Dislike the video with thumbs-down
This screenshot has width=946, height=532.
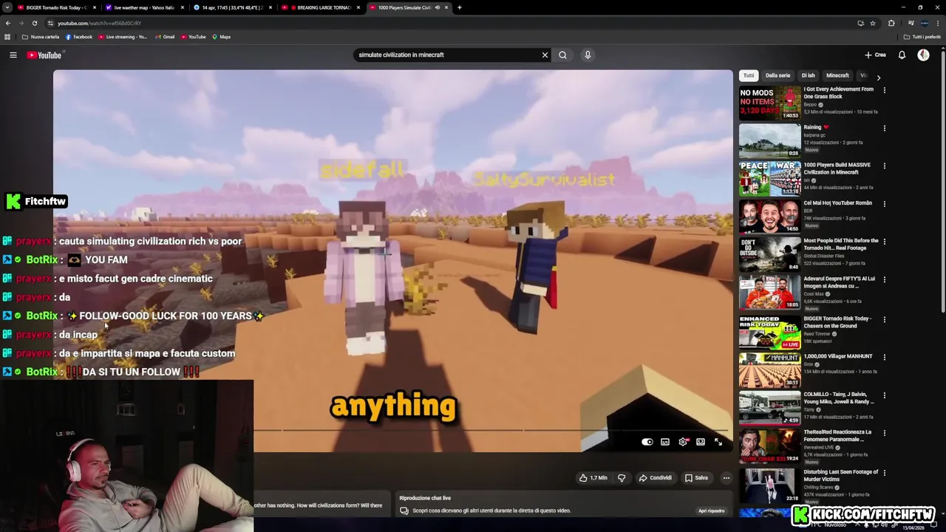coord(622,478)
